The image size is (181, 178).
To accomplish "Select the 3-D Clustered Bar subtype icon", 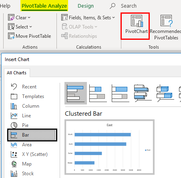I will [x=143, y=93].
